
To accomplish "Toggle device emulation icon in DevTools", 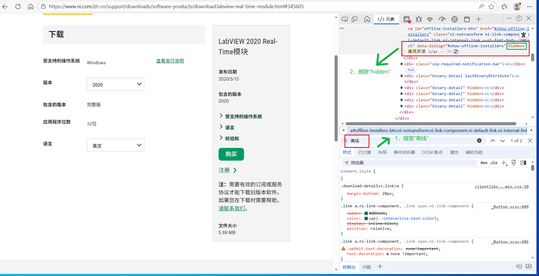I will point(355,19).
